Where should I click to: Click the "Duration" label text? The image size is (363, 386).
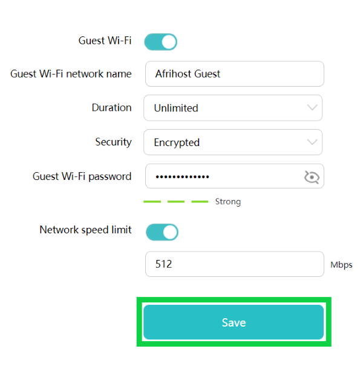click(x=111, y=107)
